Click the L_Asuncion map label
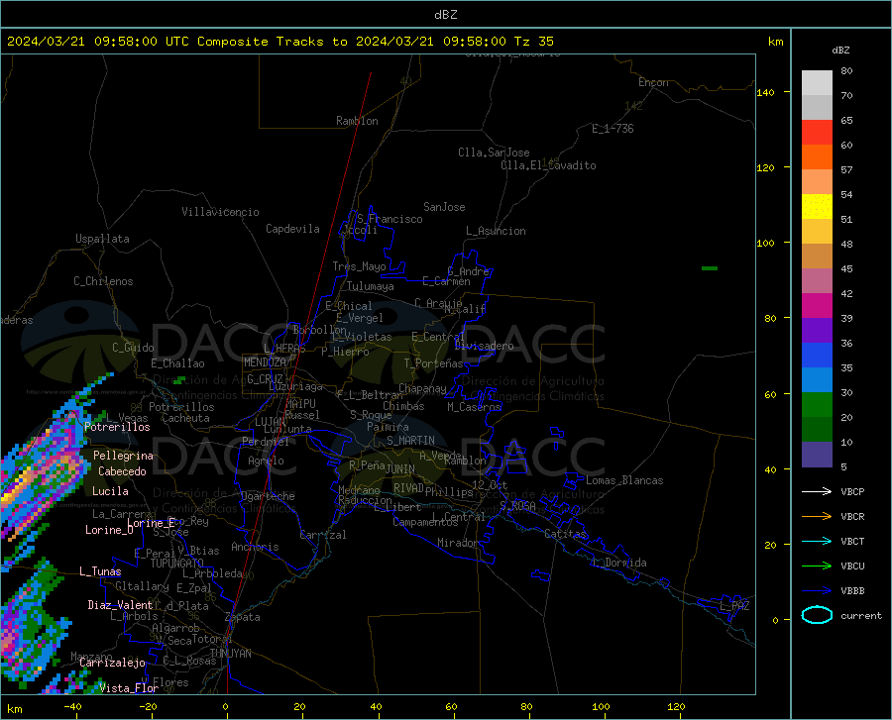 pos(496,231)
